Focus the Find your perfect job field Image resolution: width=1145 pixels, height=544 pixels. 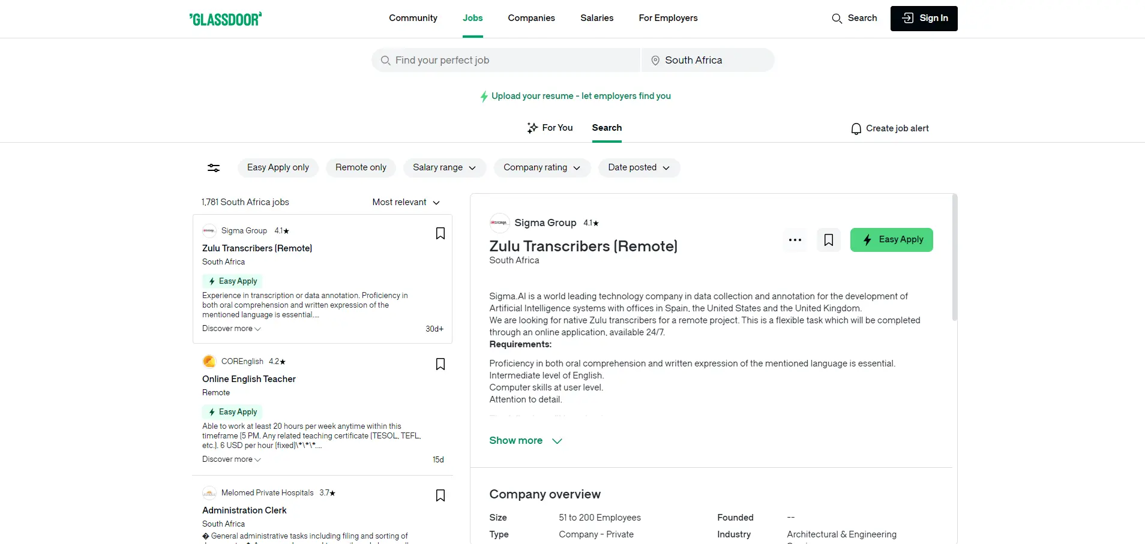(x=506, y=60)
